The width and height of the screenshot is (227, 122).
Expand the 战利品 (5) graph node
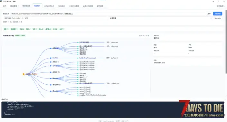pos(51,72)
